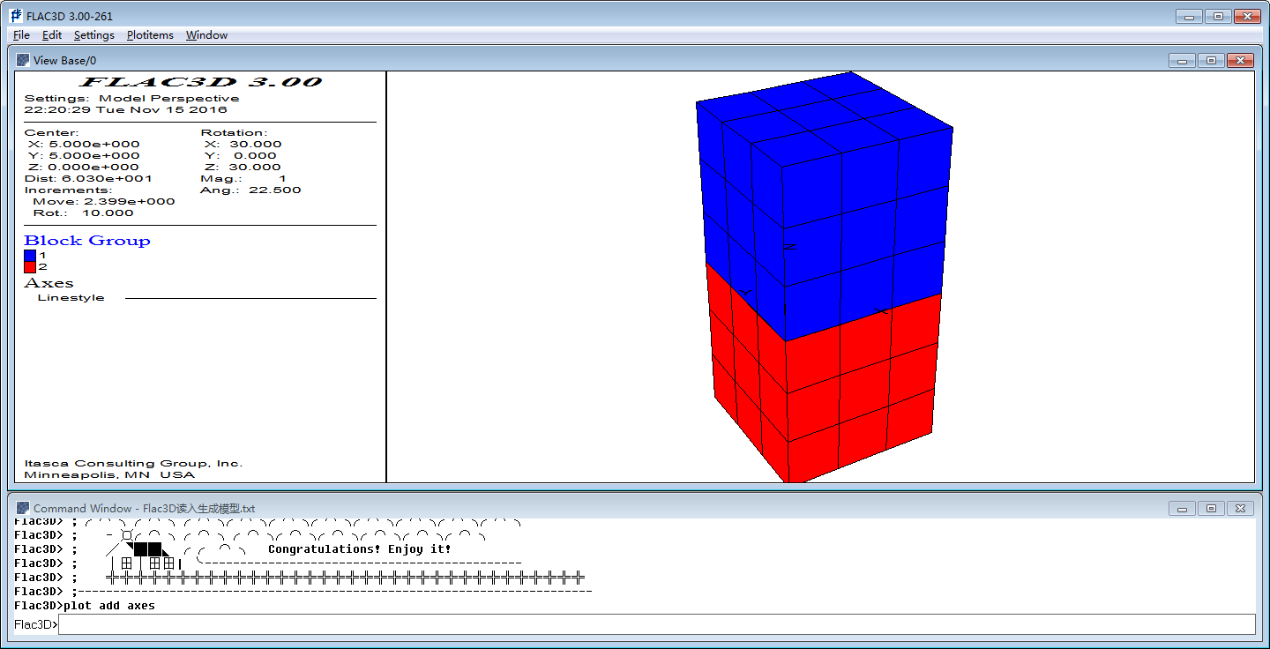Image resolution: width=1270 pixels, height=649 pixels.
Task: Restore down the main FLAC3D window
Action: click(1218, 16)
